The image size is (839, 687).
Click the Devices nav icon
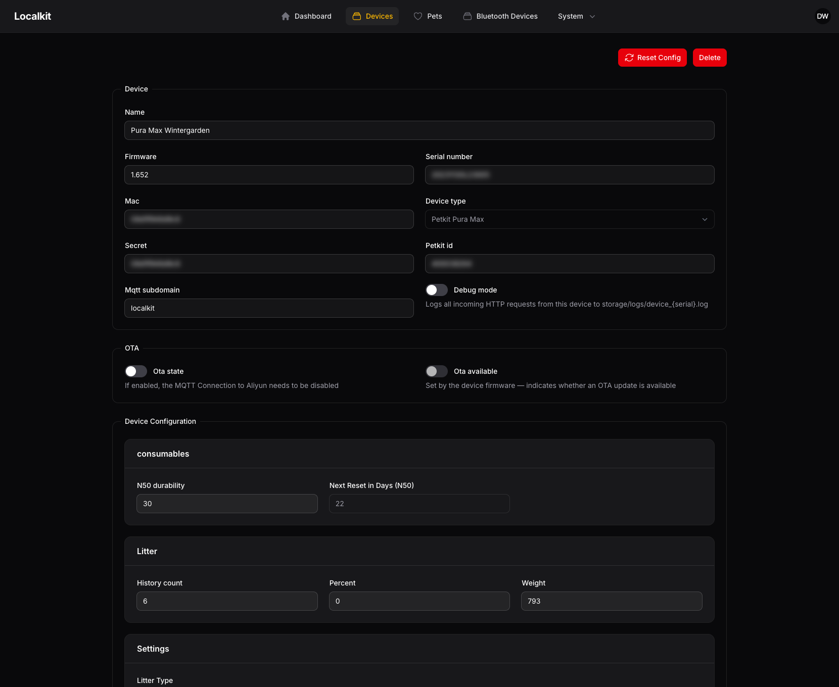(x=357, y=16)
